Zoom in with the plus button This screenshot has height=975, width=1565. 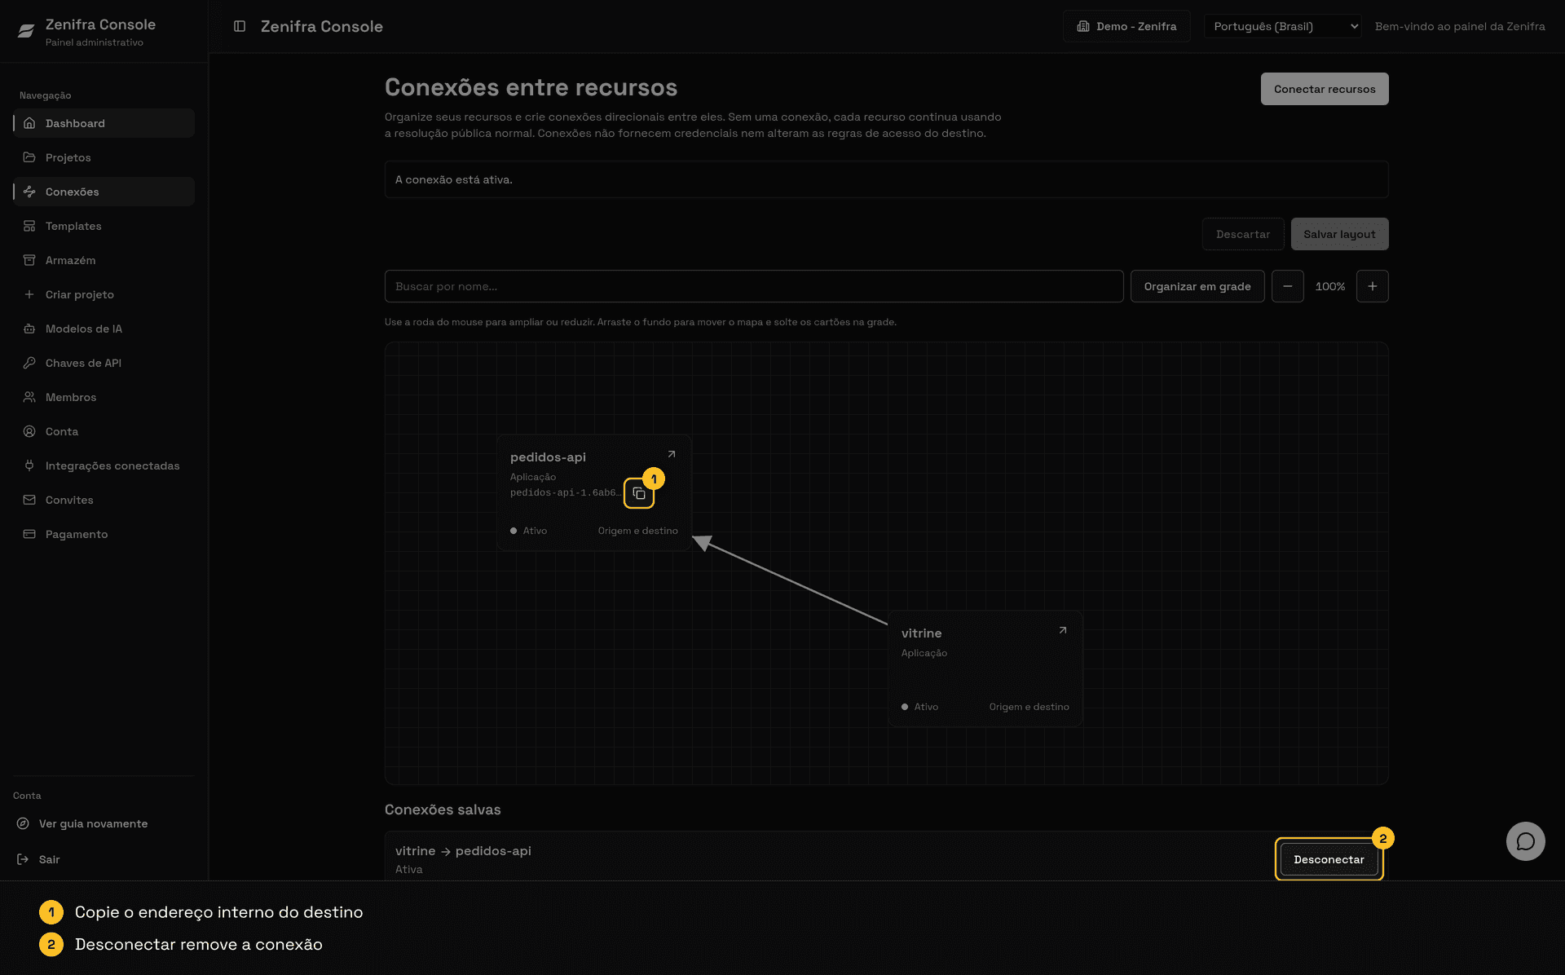point(1373,286)
